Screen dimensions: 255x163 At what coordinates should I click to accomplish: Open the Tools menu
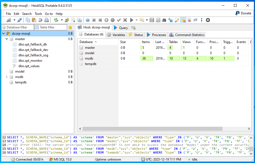coord(38,14)
